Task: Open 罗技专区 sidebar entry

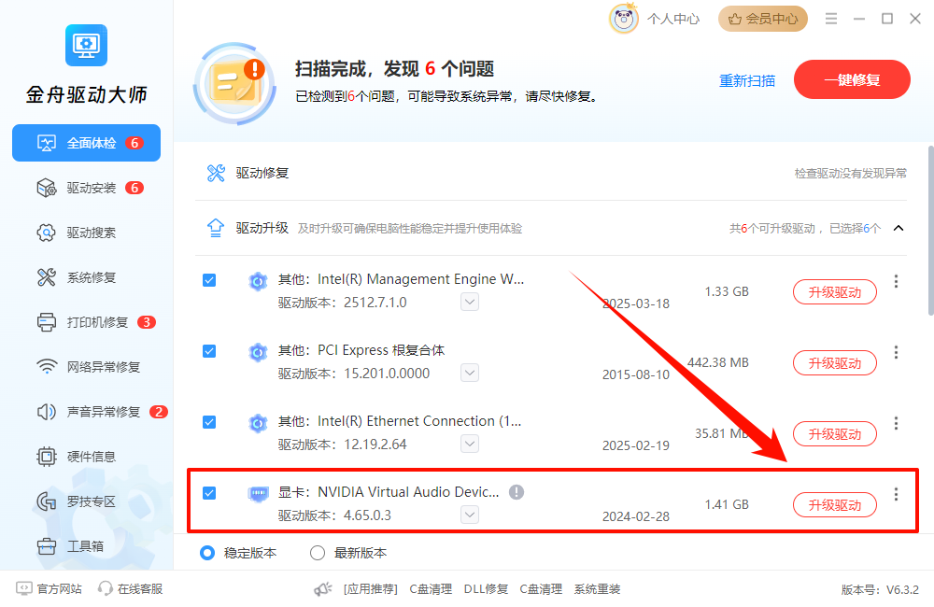Action: [x=86, y=501]
